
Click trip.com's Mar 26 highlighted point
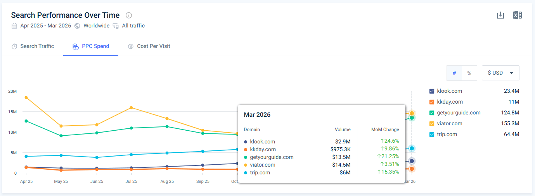click(412, 148)
